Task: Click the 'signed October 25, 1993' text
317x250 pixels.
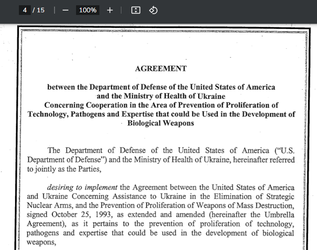Action: (x=69, y=214)
